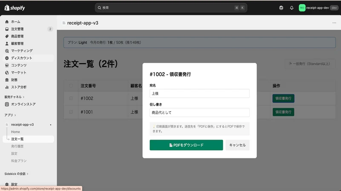Click the orders badge showing 2
The width and height of the screenshot is (341, 191).
[x=50, y=29]
